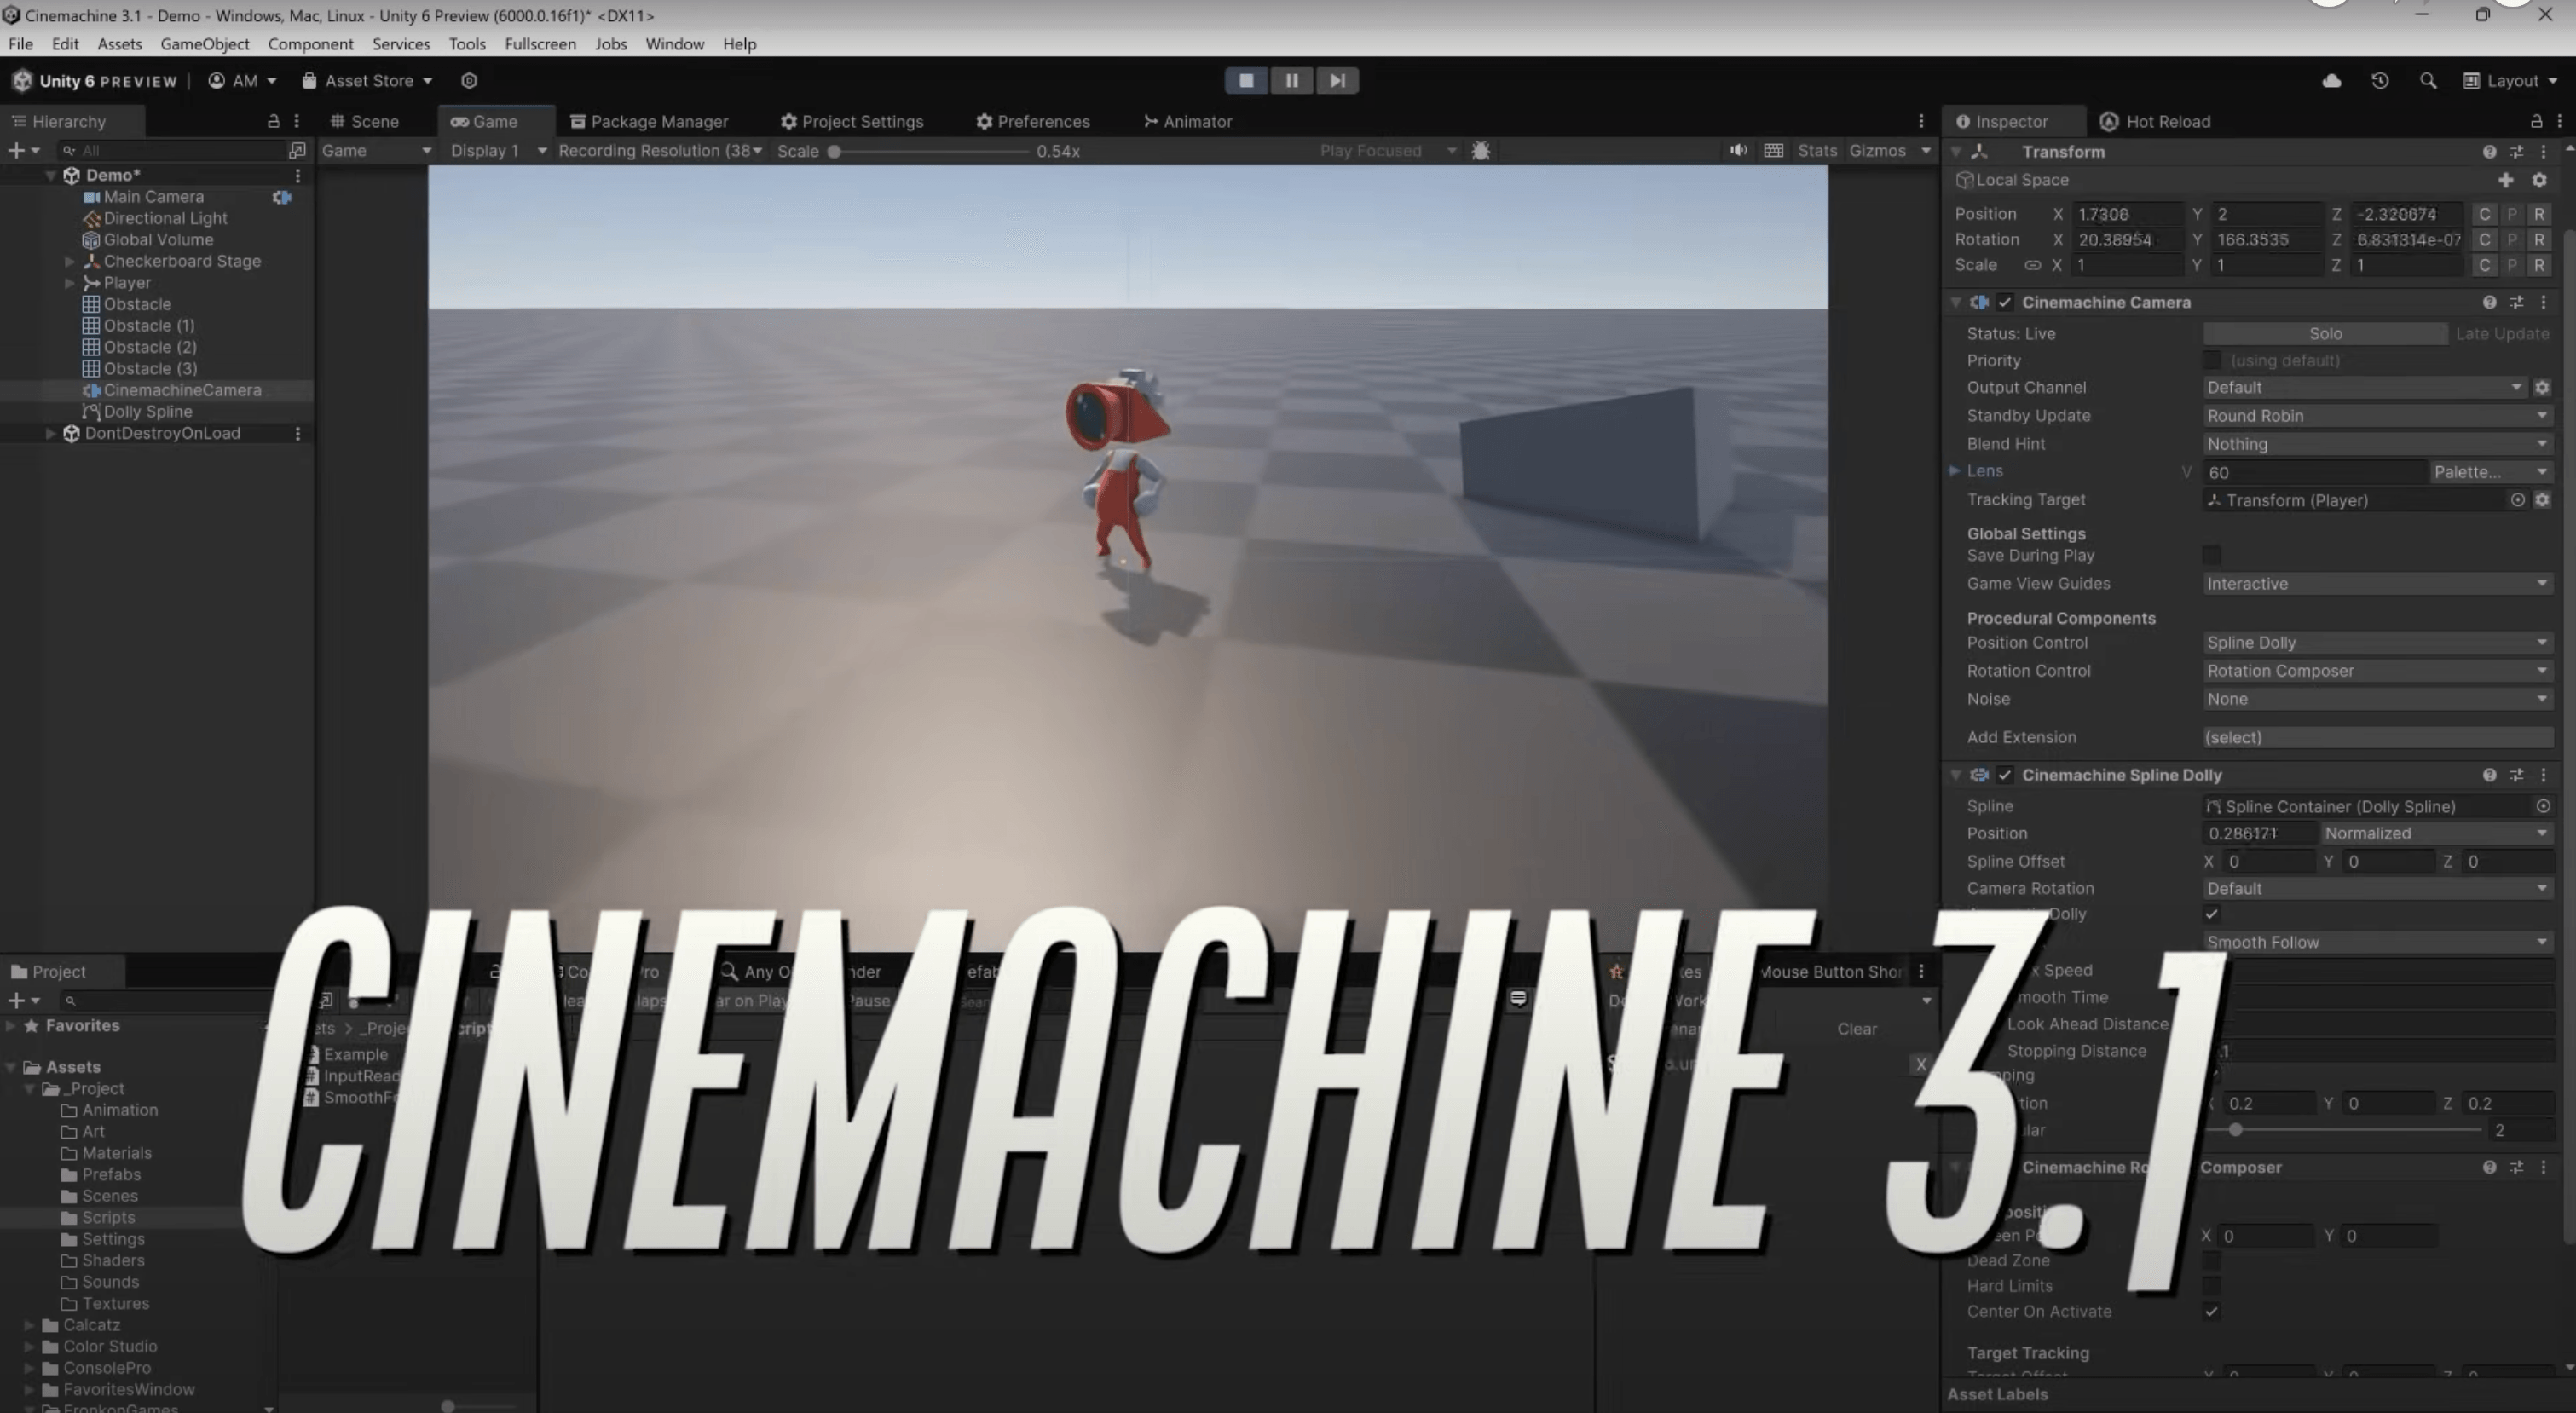Open the GameObject menu
This screenshot has width=2576, height=1413.
(x=204, y=44)
